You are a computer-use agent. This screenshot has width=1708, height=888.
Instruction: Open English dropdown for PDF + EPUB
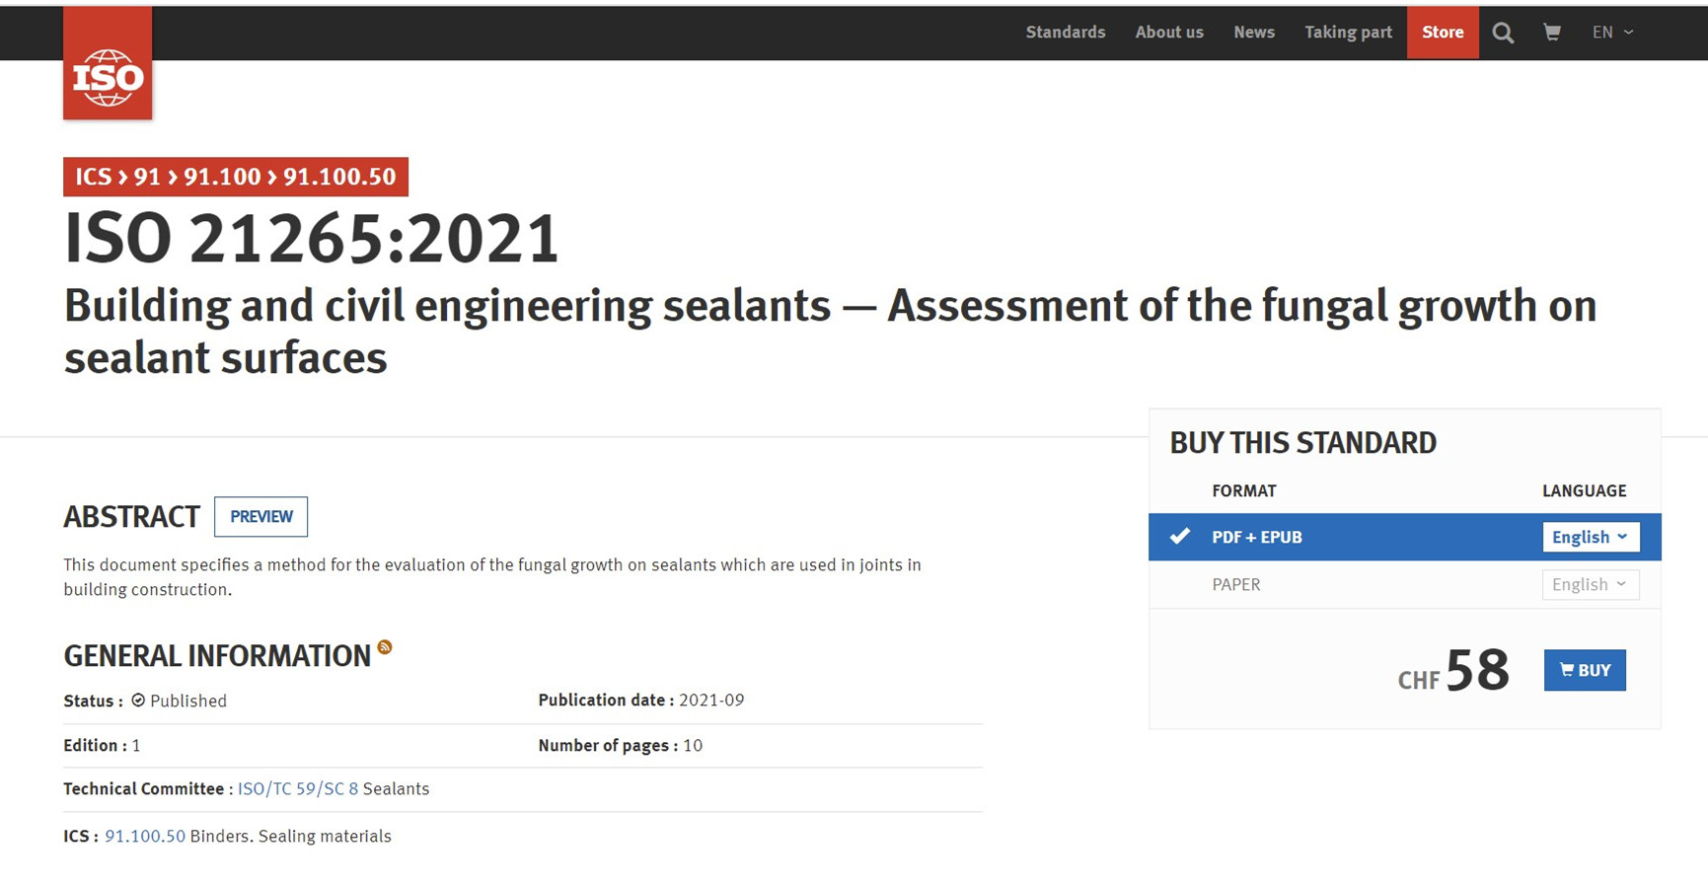coord(1590,537)
